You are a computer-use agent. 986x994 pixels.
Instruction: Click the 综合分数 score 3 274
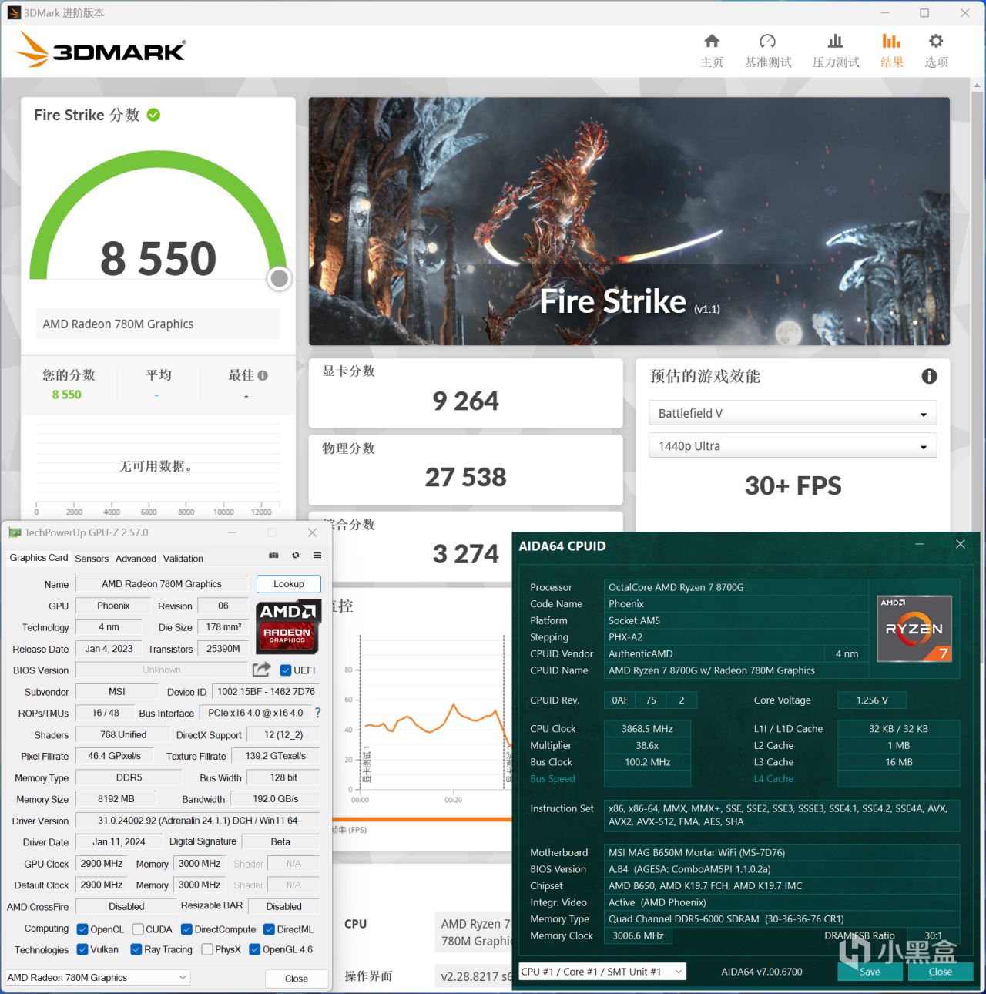[465, 554]
